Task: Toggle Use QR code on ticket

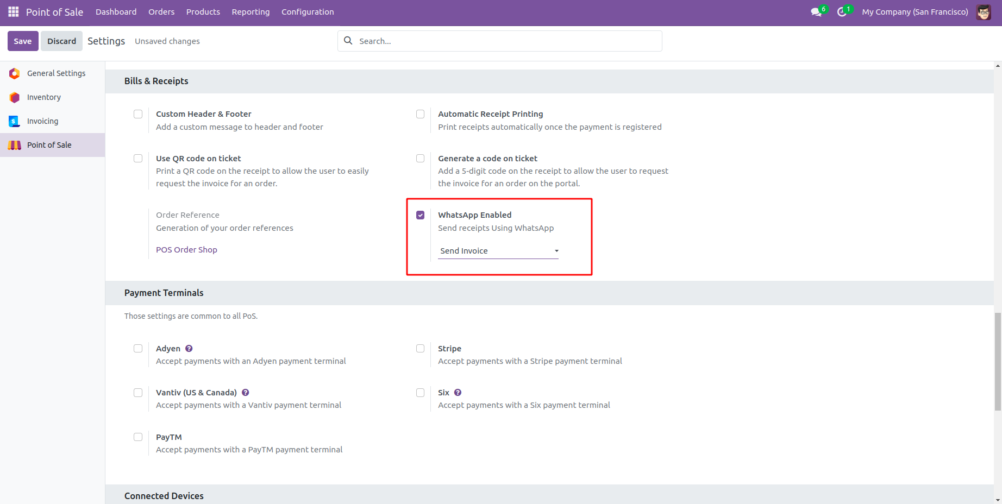Action: [138, 159]
